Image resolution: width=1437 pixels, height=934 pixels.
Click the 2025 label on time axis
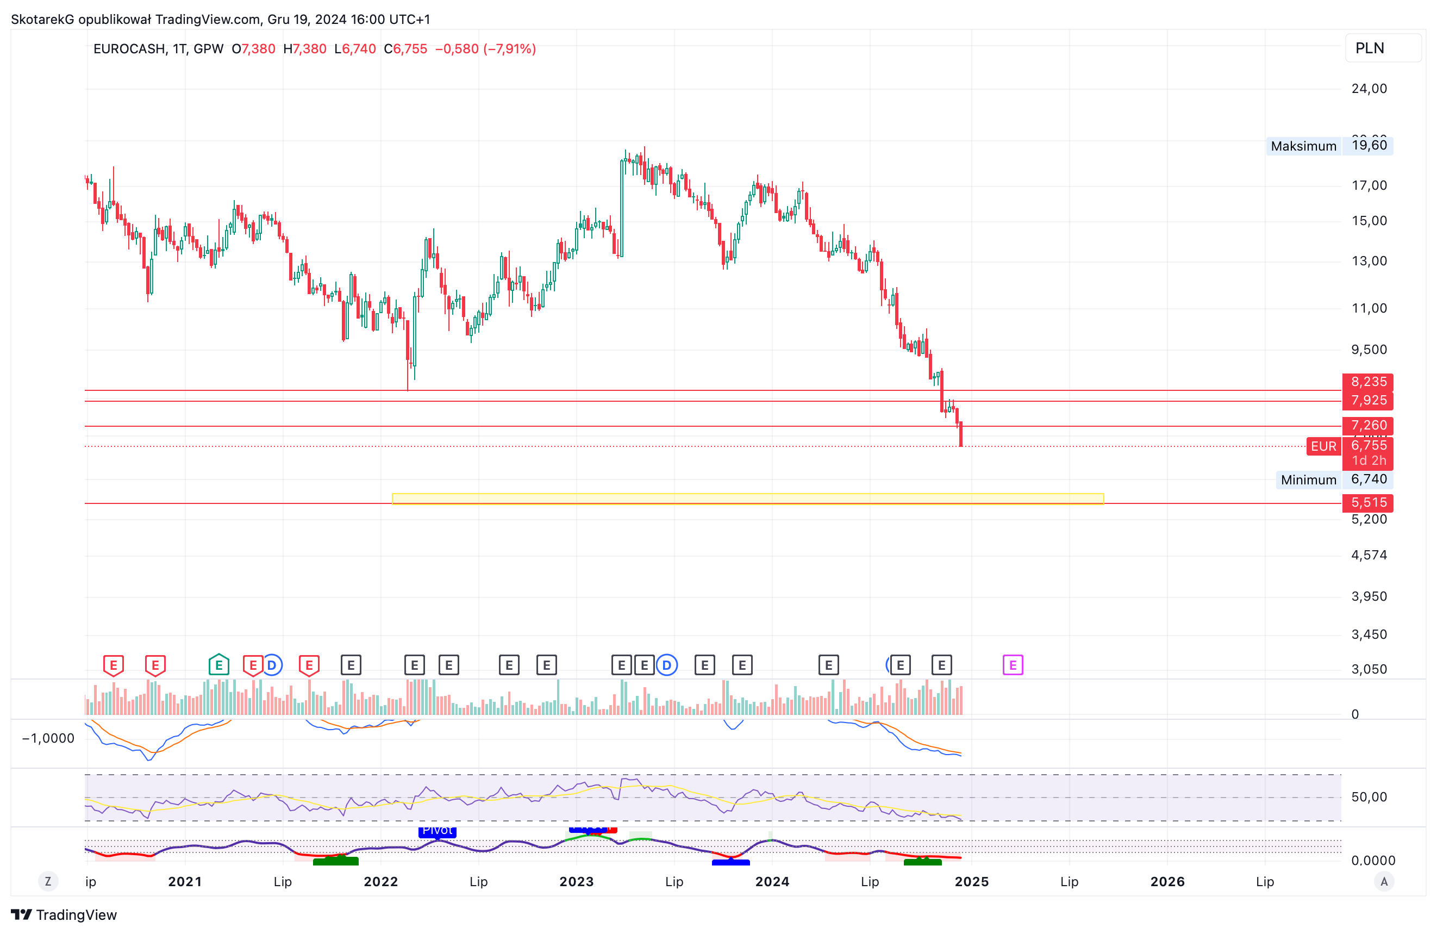(971, 881)
